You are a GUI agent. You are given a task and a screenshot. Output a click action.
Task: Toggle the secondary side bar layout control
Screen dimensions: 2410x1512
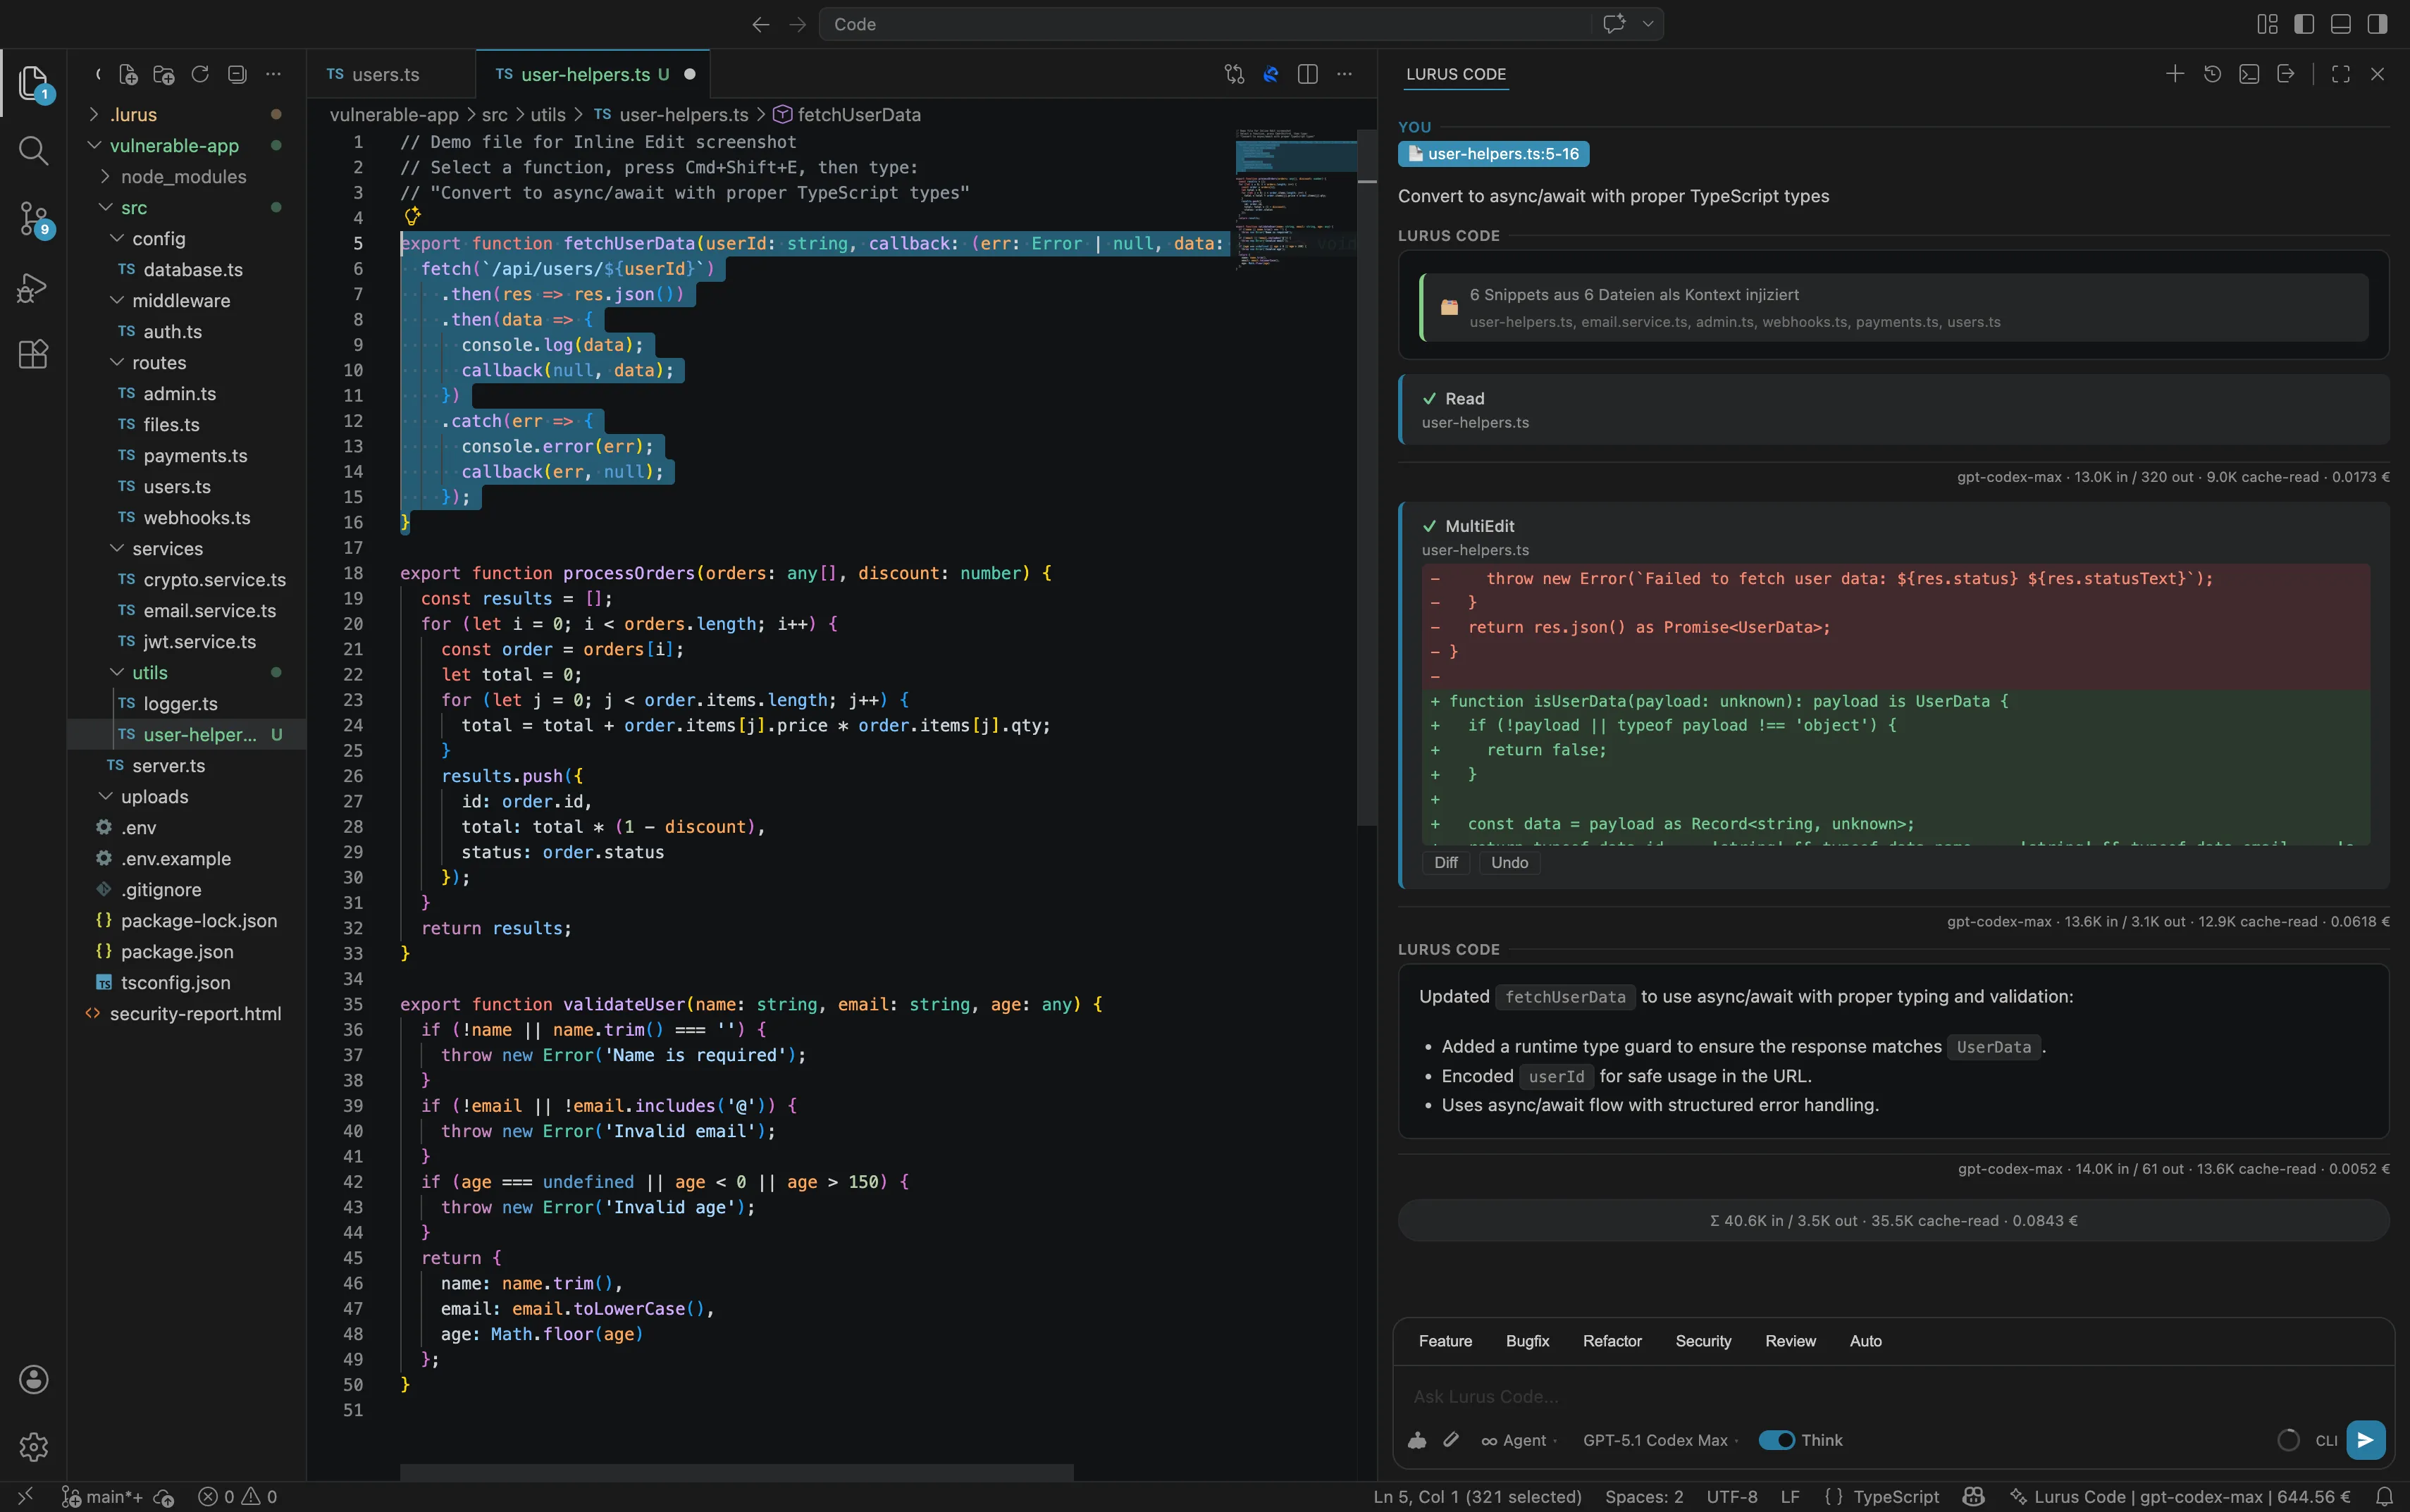(x=2378, y=23)
